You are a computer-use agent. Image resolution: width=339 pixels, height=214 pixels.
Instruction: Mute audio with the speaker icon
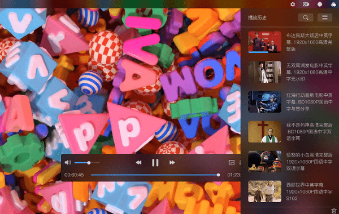[68, 163]
